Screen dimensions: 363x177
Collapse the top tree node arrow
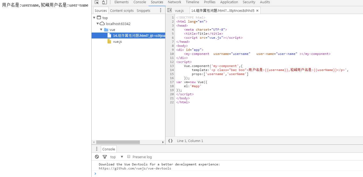94,18
